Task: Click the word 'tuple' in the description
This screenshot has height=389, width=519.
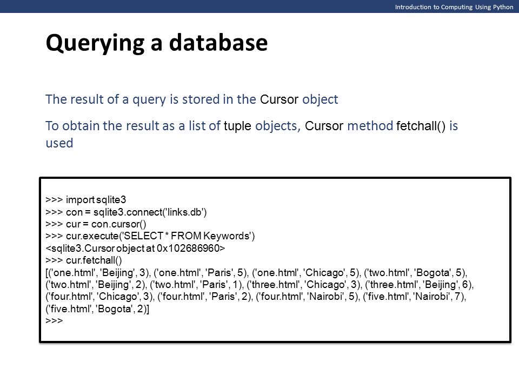Action: (x=237, y=126)
